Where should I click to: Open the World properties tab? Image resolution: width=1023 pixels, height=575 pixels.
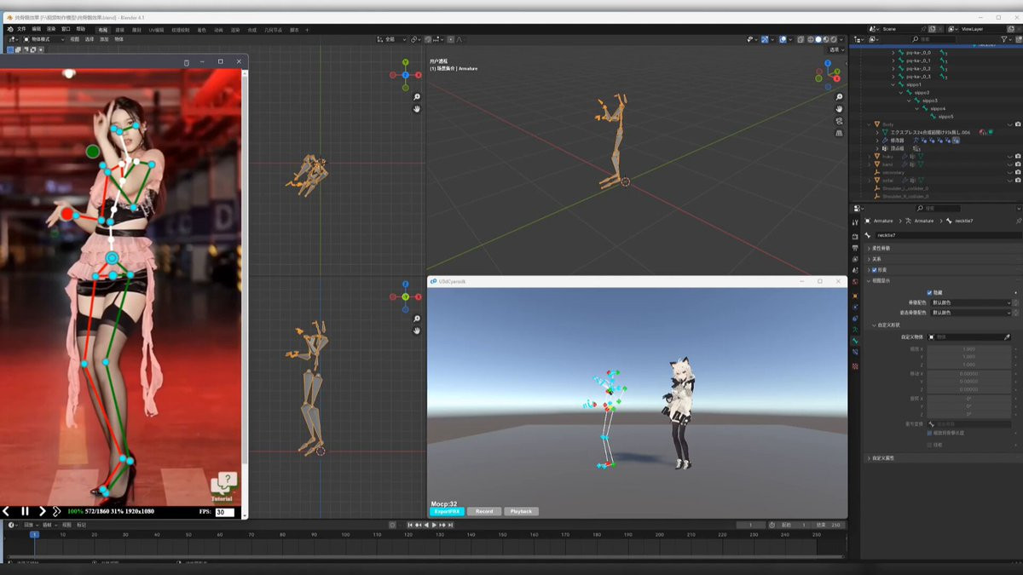855,281
